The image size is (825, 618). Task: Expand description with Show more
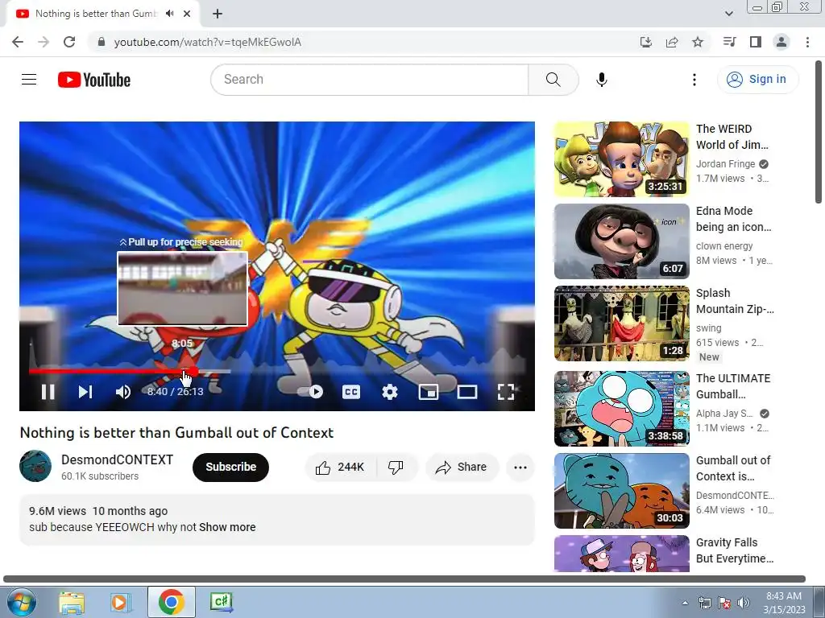click(227, 527)
